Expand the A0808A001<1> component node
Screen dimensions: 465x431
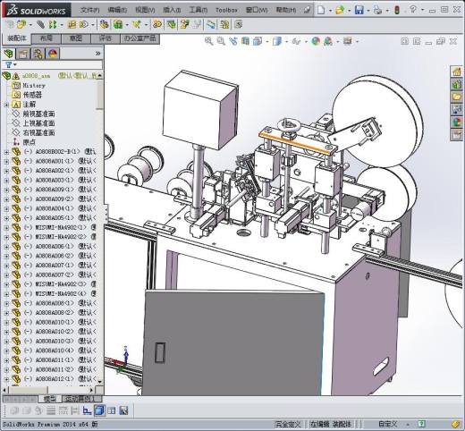click(6, 161)
